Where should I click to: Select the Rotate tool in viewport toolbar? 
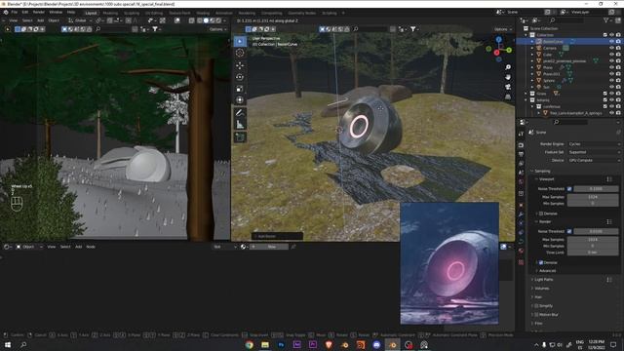tap(240, 77)
